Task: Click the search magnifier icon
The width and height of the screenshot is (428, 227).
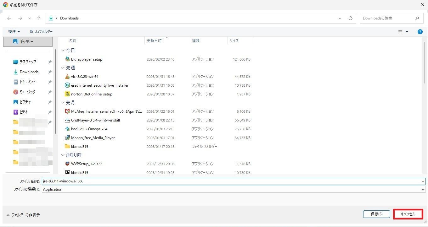Action: point(417,18)
